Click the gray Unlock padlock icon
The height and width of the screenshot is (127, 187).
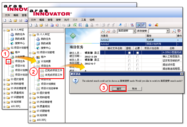coord(92,25)
